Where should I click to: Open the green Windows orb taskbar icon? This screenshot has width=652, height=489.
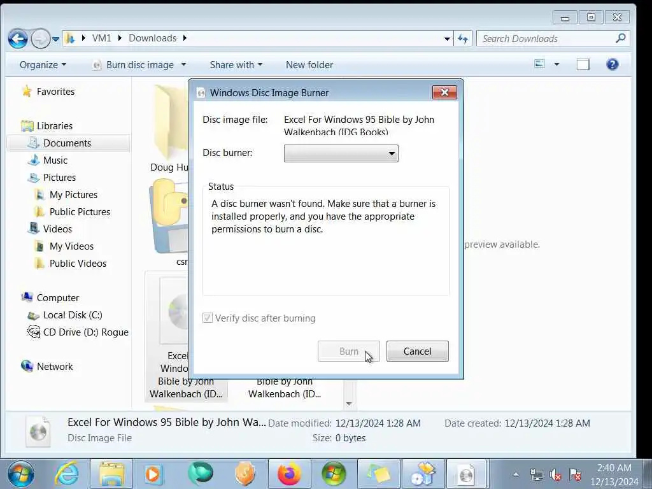point(334,474)
